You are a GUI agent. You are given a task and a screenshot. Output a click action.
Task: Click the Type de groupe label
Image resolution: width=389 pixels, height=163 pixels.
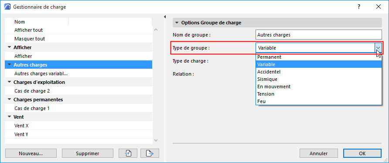click(x=191, y=48)
